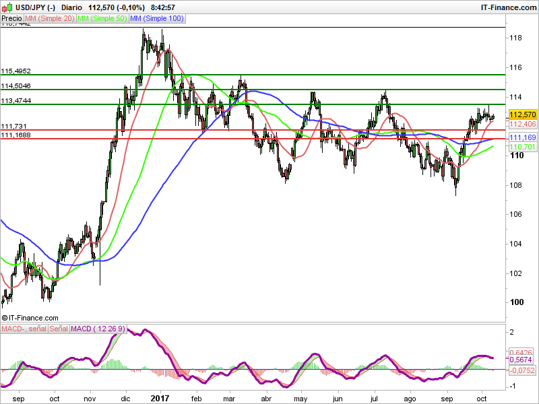
Task: Click the green up/down candle icon
Action: coord(7,7)
